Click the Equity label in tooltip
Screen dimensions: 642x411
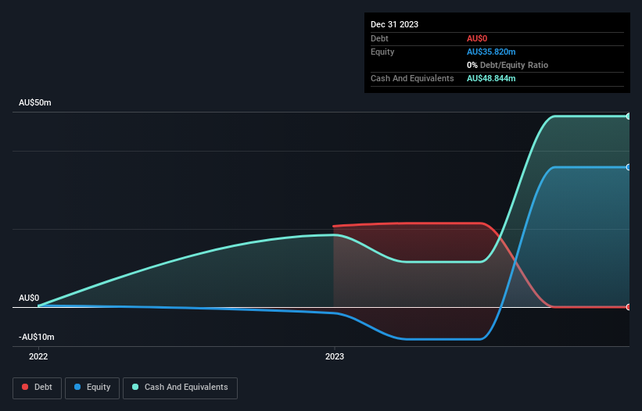[382, 52]
